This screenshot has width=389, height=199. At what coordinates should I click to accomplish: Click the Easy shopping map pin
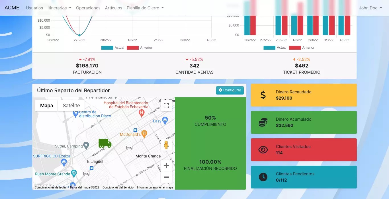(165, 121)
